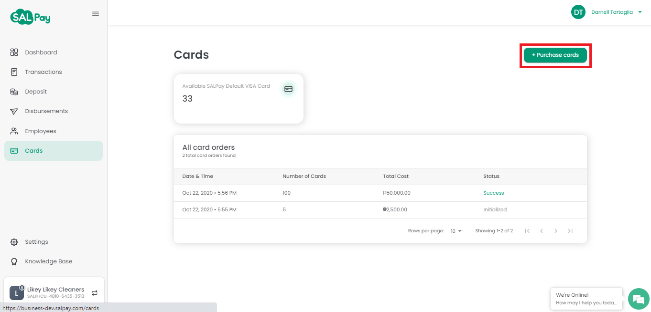
Task: Click the Date & Time column header
Action: (x=198, y=177)
